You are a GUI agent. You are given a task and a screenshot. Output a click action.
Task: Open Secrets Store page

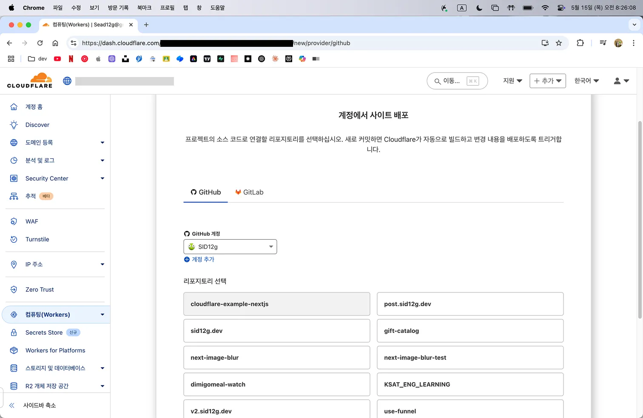pyautogui.click(x=44, y=332)
